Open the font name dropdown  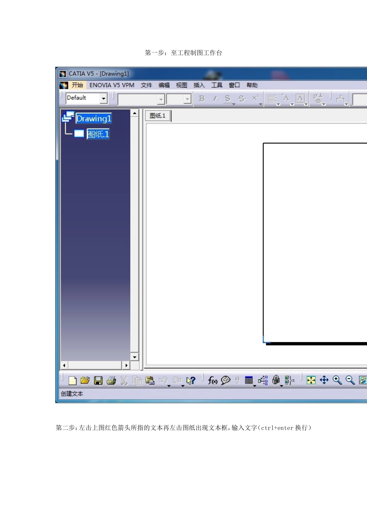[161, 100]
